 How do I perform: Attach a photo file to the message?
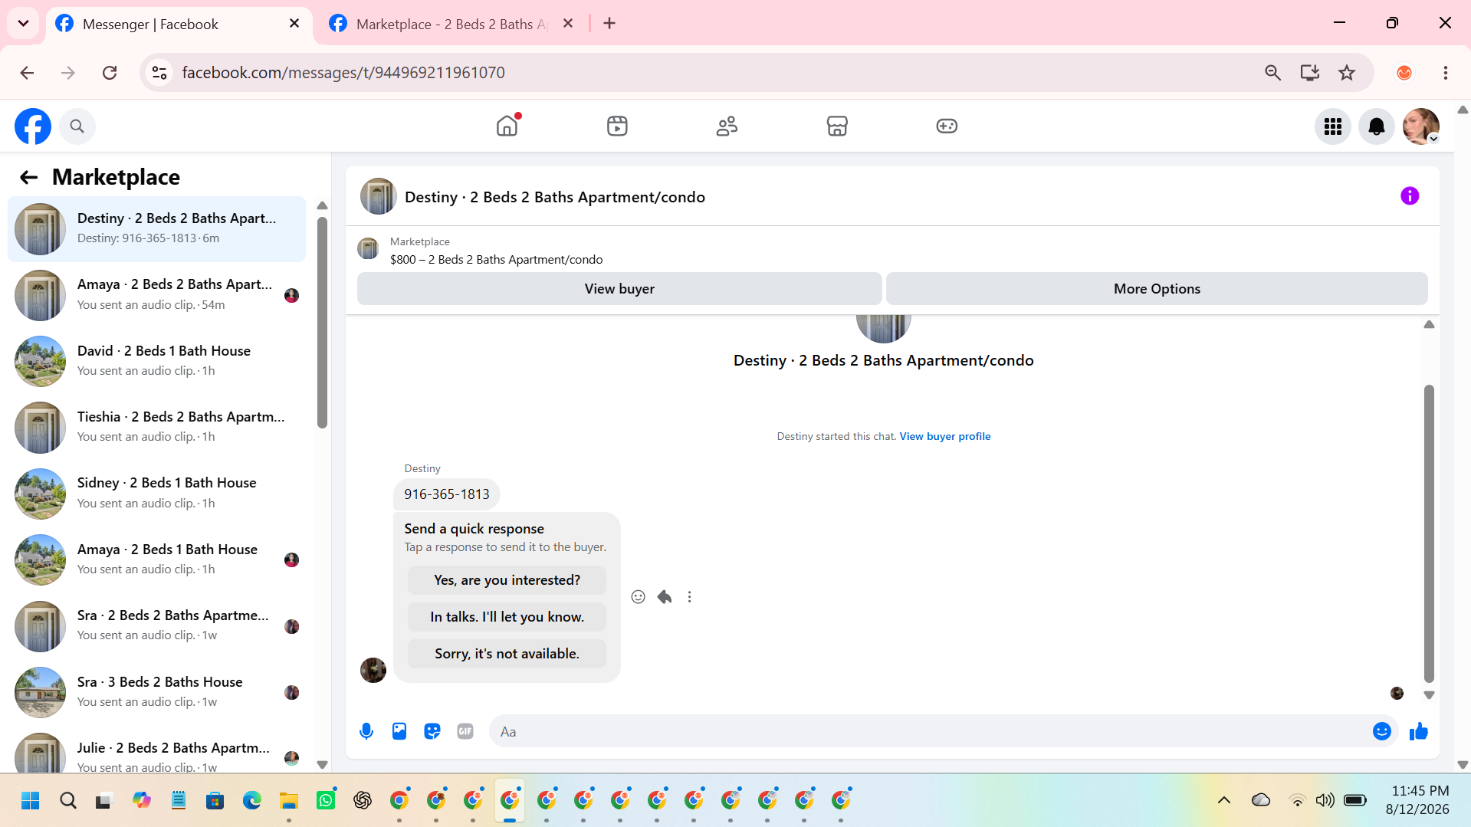[399, 731]
